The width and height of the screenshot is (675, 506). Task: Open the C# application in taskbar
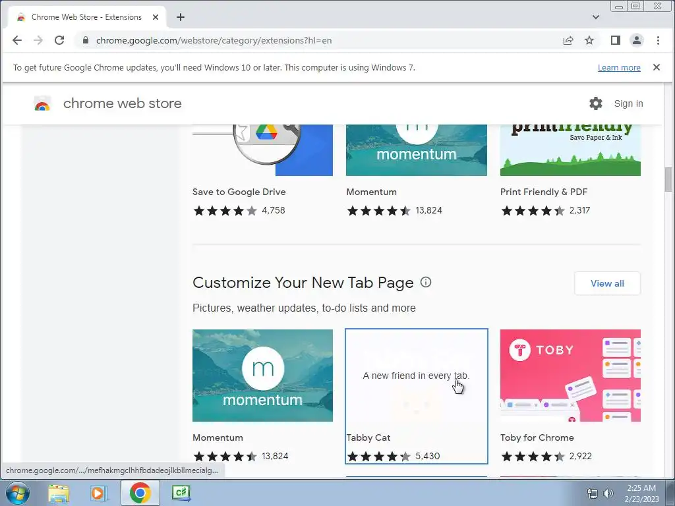click(181, 493)
